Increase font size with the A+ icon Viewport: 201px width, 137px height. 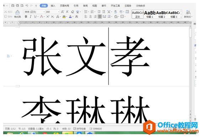pyautogui.click(x=63, y=12)
